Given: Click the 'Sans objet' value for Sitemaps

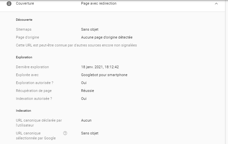Looking at the screenshot, I should point(89,29).
